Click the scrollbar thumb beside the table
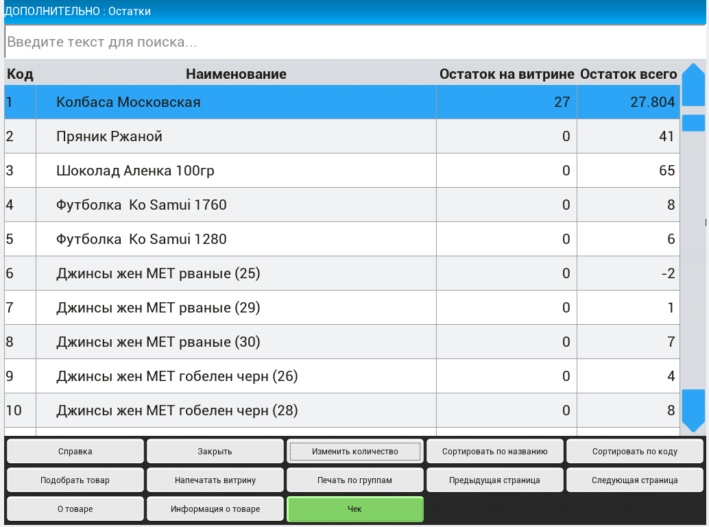 693,123
